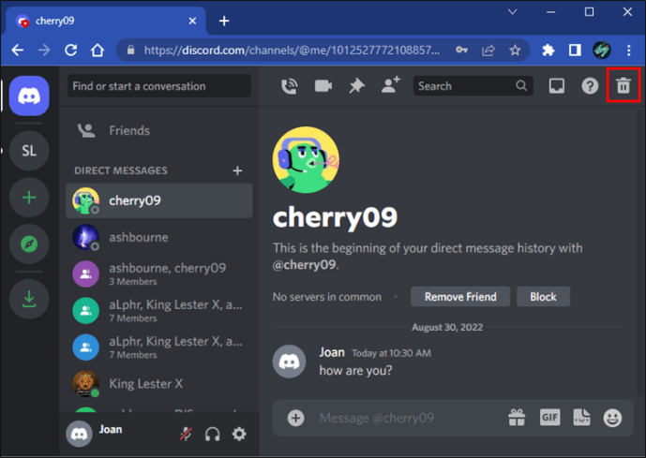Screen dimensions: 646x458
Task: Open Friends list
Action: 159,130
